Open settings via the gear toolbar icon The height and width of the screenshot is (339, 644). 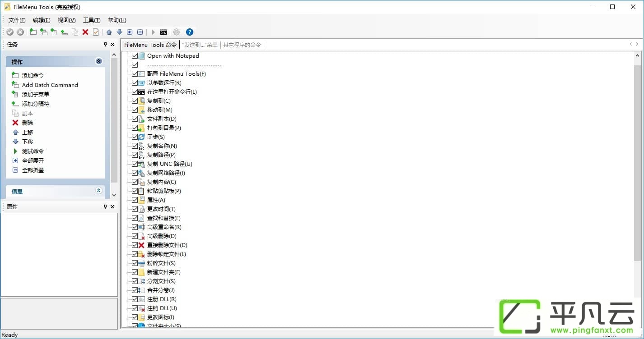[x=177, y=32]
